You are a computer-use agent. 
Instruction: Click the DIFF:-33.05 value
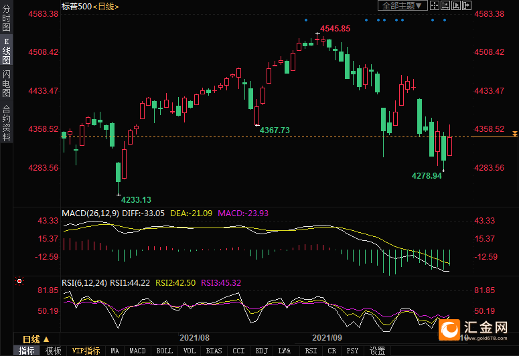tap(143, 213)
